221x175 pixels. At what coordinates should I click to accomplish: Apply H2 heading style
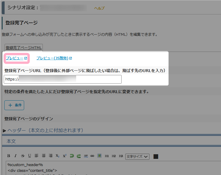[x=114, y=156]
